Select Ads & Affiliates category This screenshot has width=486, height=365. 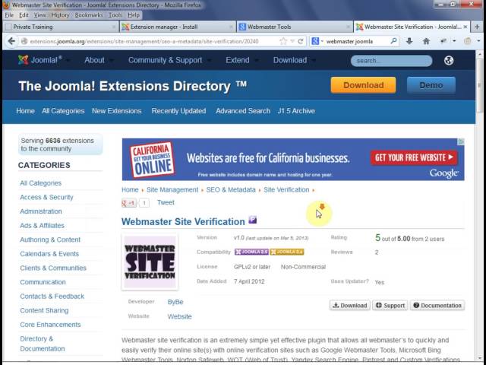pyautogui.click(x=43, y=226)
